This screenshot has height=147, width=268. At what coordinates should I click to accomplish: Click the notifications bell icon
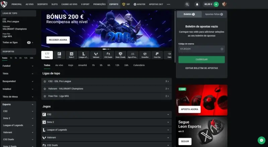(x=197, y=4)
